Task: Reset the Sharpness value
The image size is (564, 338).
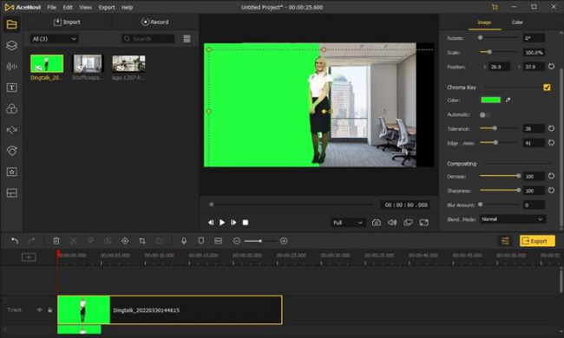Action: point(551,191)
